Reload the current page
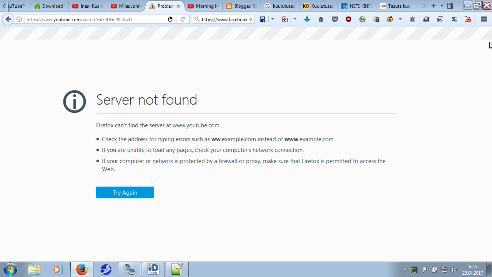The image size is (492, 277). [183, 19]
